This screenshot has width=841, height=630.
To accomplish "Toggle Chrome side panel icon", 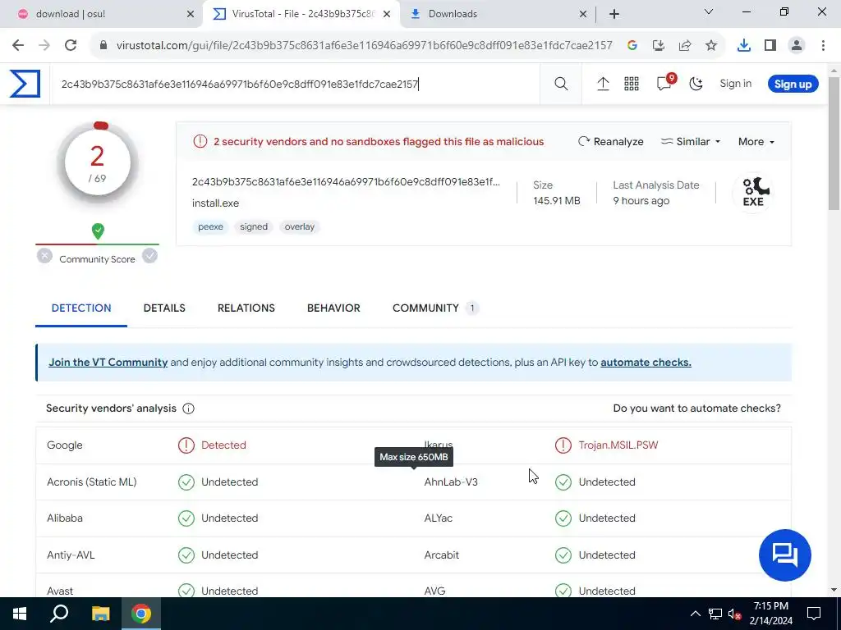I will (770, 46).
